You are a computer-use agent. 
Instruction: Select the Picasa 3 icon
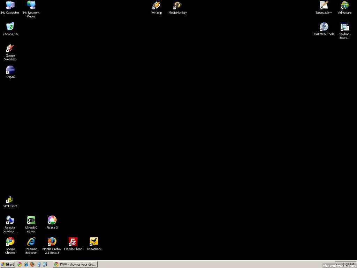(52, 221)
